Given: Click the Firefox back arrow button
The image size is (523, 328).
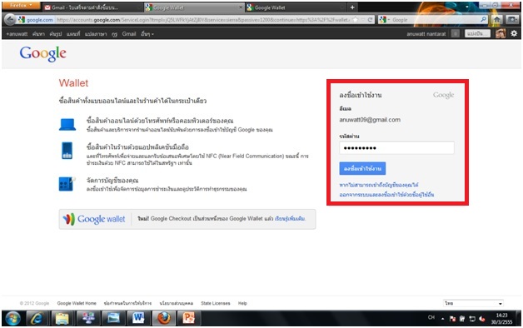Looking at the screenshot, I should pos(10,20).
